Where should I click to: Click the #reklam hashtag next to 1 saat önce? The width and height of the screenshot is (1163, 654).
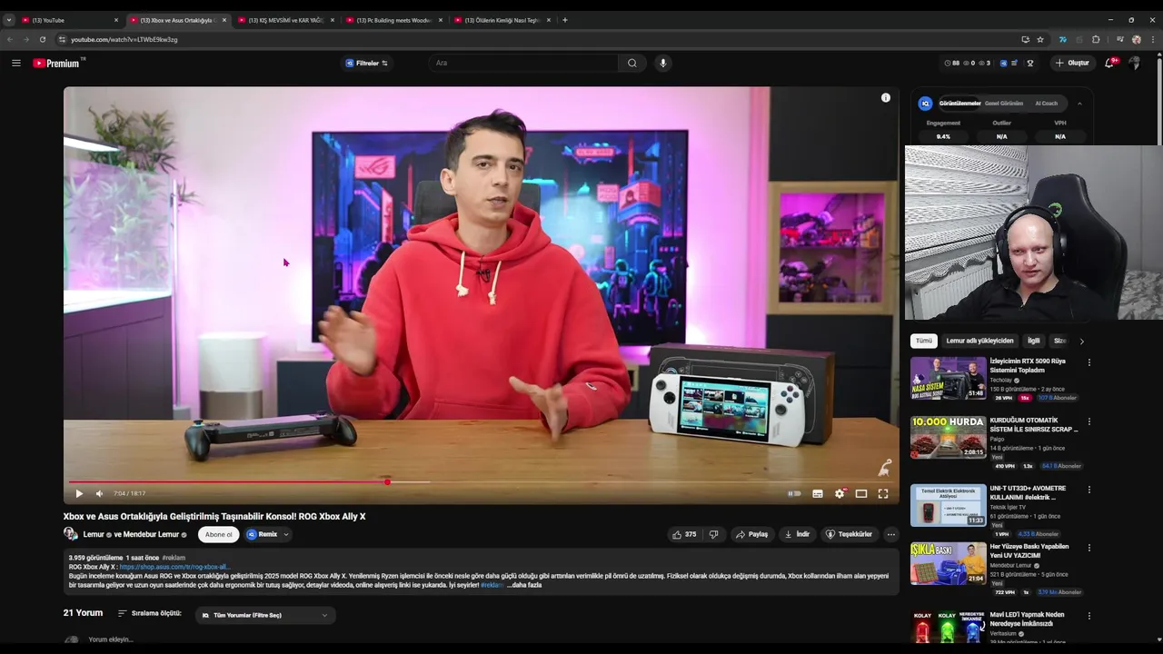174,558
